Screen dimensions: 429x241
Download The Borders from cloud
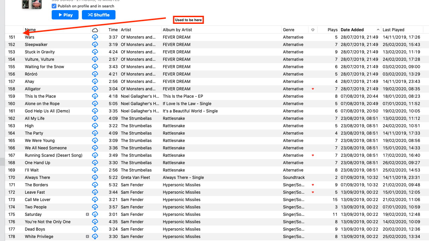[95, 185]
